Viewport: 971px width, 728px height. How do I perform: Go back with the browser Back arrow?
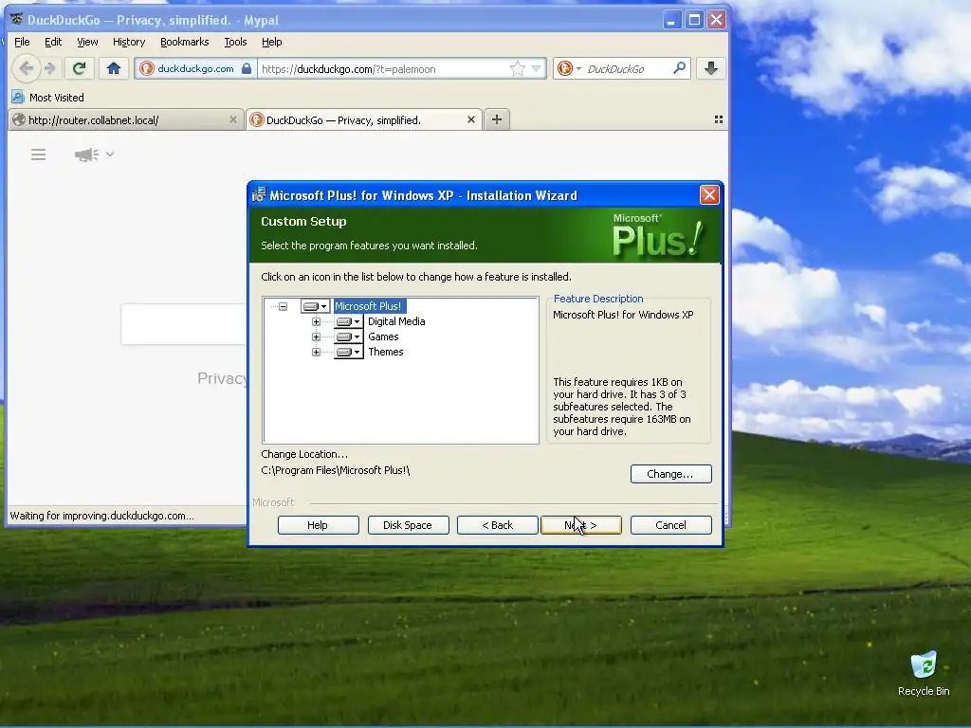point(26,68)
